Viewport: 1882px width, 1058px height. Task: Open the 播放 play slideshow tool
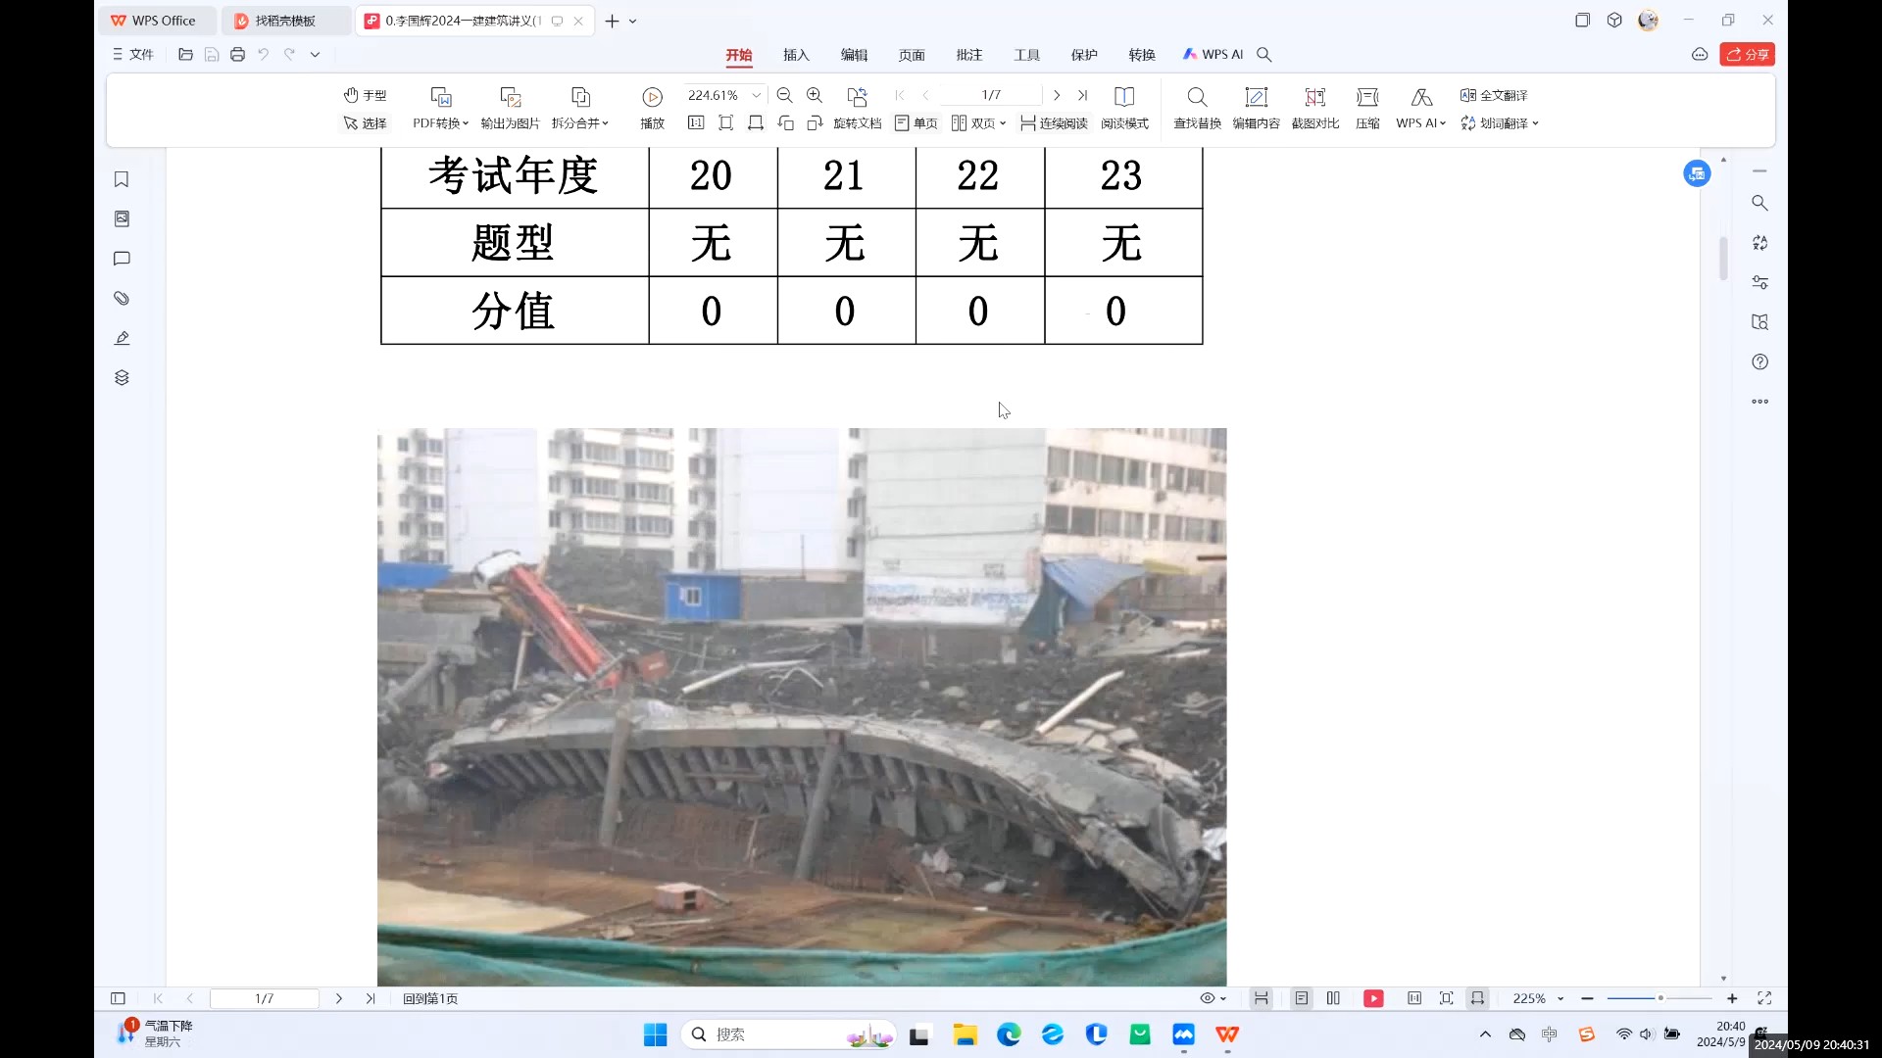(x=650, y=108)
